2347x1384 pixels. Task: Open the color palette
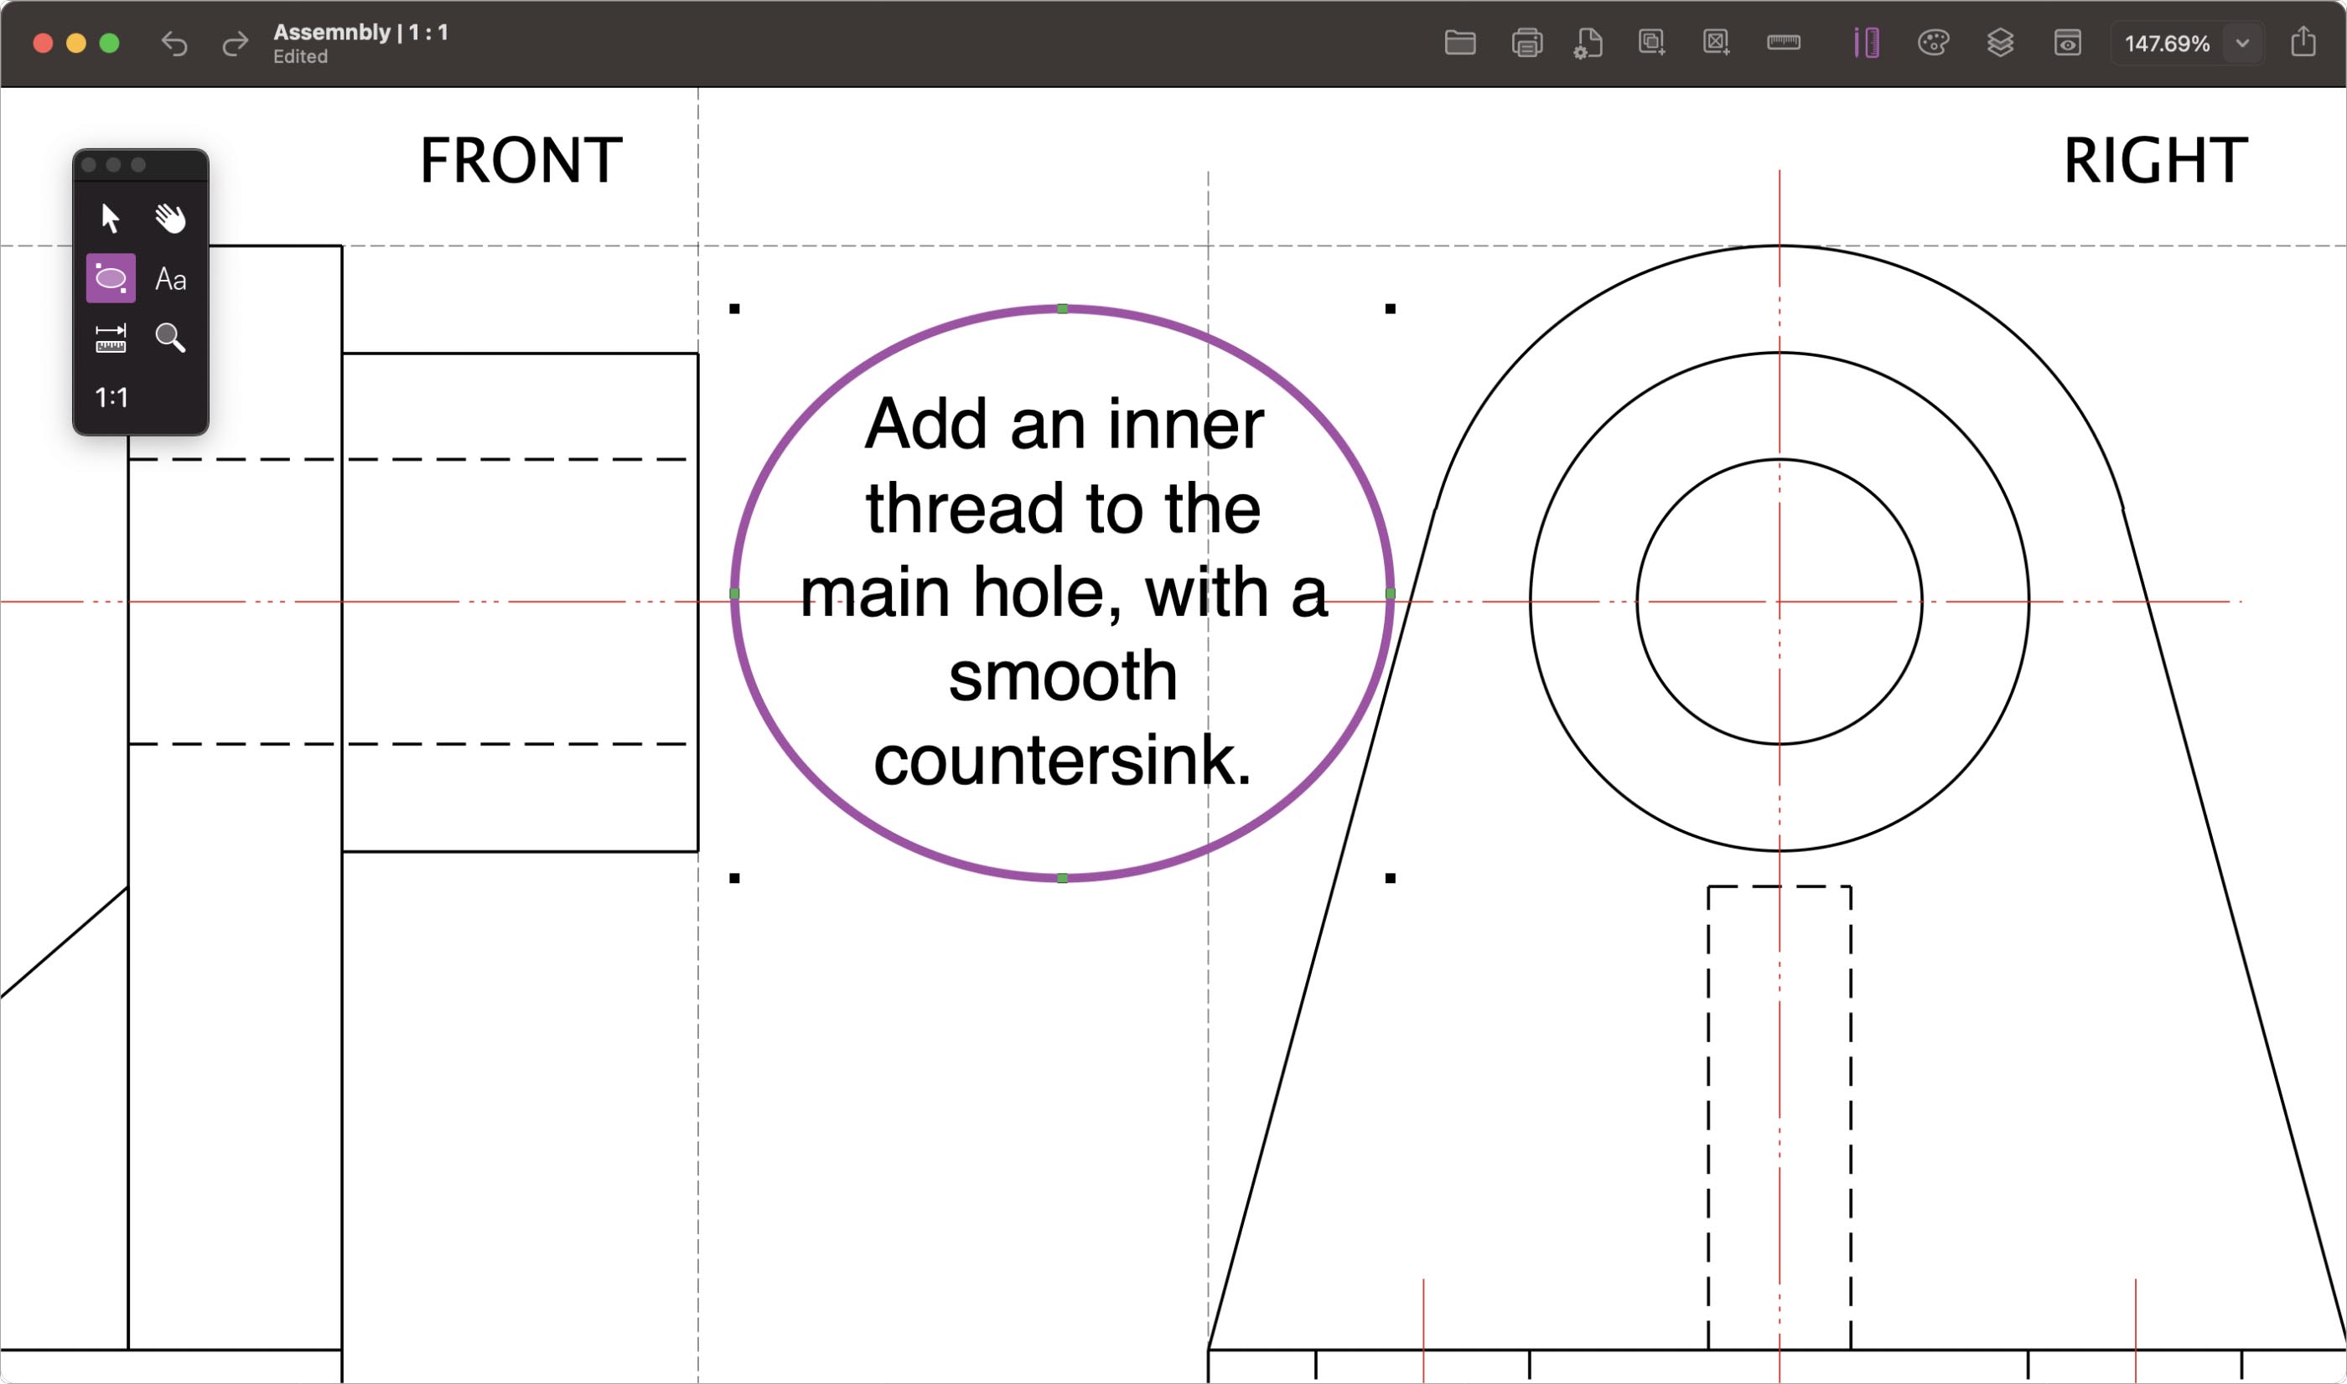coord(1935,43)
